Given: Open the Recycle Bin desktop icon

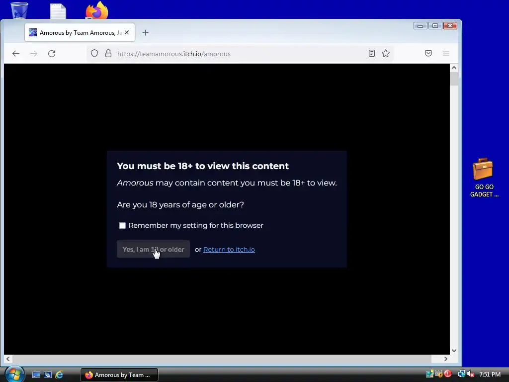Looking at the screenshot, I should [19, 10].
